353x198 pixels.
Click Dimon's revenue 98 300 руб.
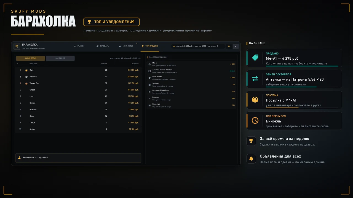coord(134,103)
